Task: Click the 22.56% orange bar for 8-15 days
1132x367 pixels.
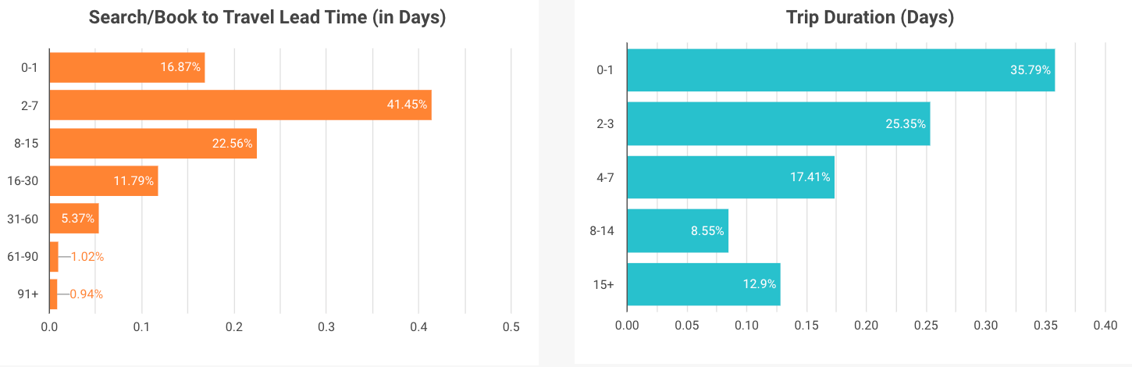Action: click(x=153, y=143)
